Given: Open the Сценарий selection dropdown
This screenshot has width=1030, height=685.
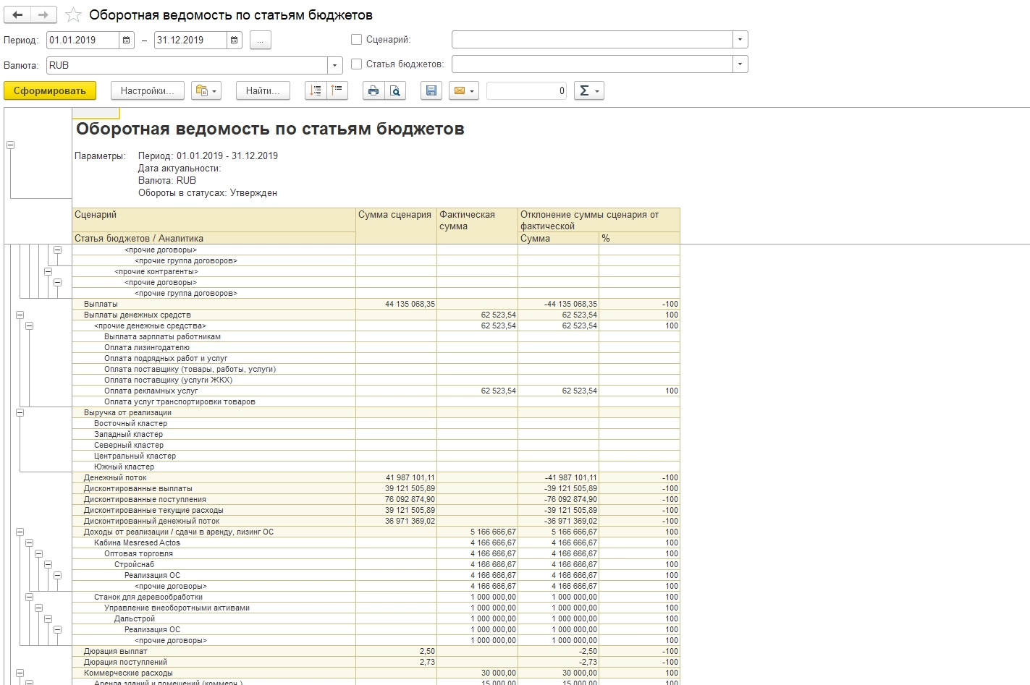Looking at the screenshot, I should (740, 40).
